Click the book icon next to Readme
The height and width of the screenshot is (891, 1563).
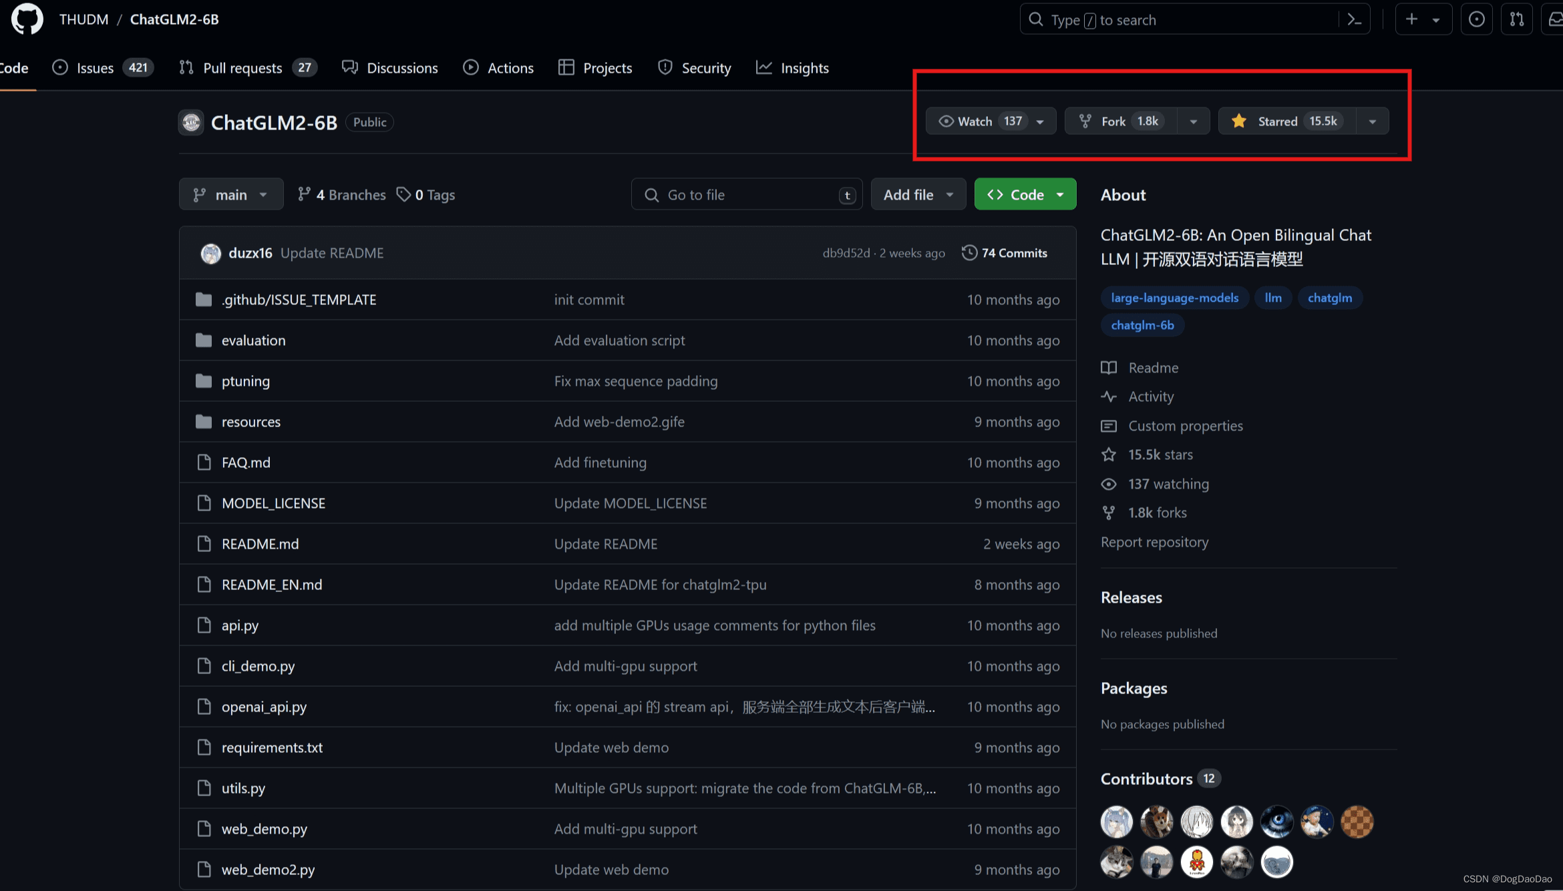pos(1109,368)
